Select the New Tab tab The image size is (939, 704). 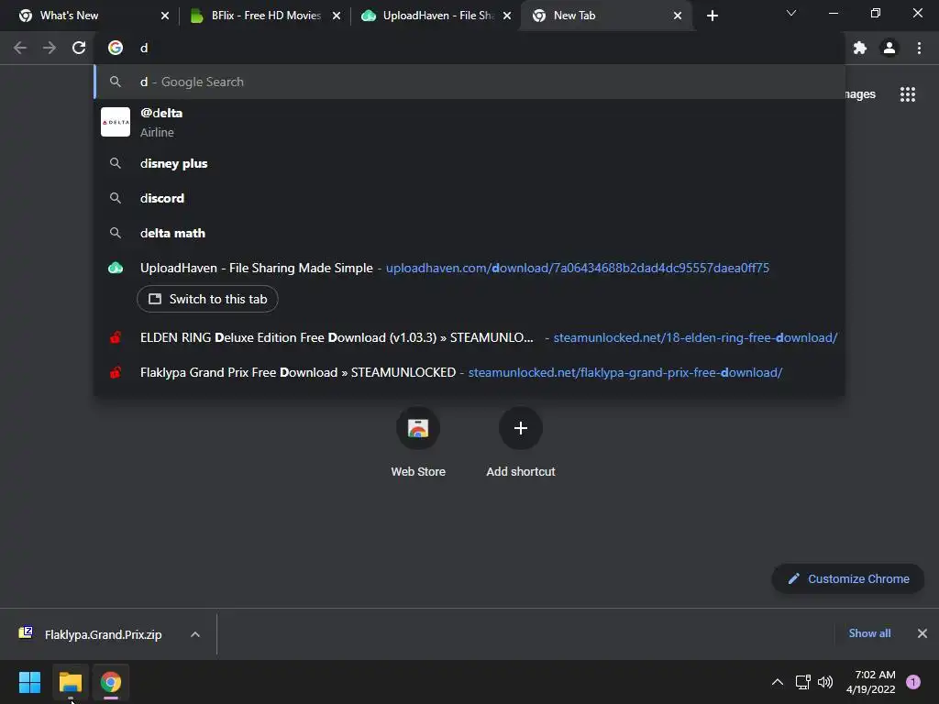606,16
